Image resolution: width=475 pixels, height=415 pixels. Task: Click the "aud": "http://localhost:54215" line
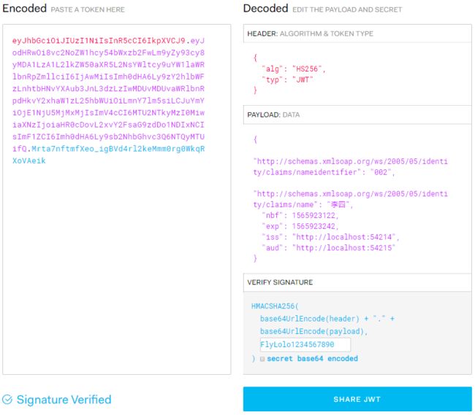[x=328, y=248]
